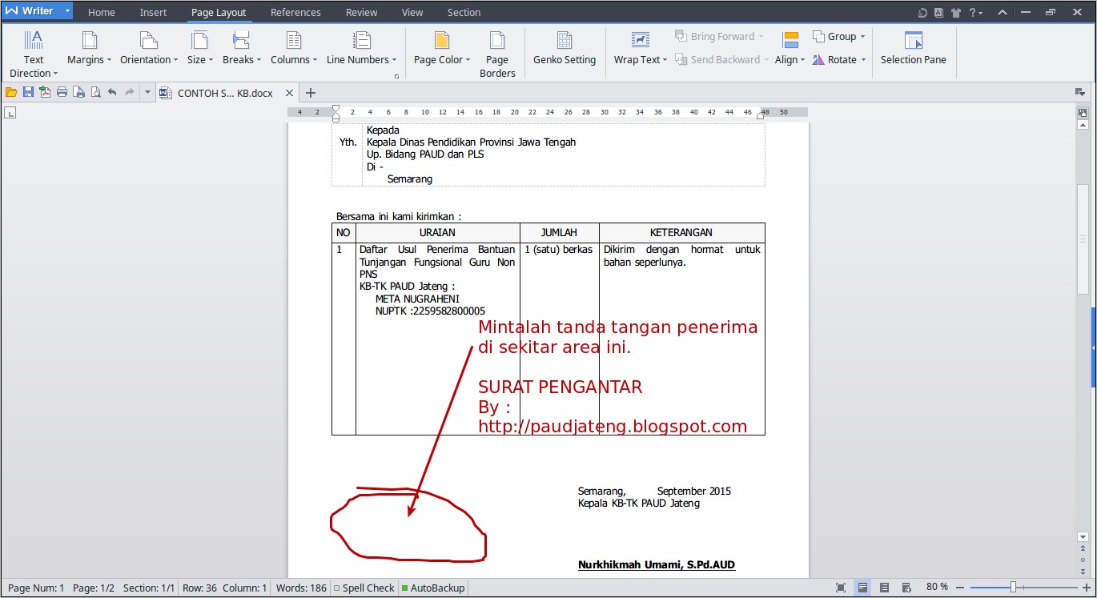Screen dimensions: 1097x598
Task: Click the tab list button at right
Action: (x=1080, y=93)
